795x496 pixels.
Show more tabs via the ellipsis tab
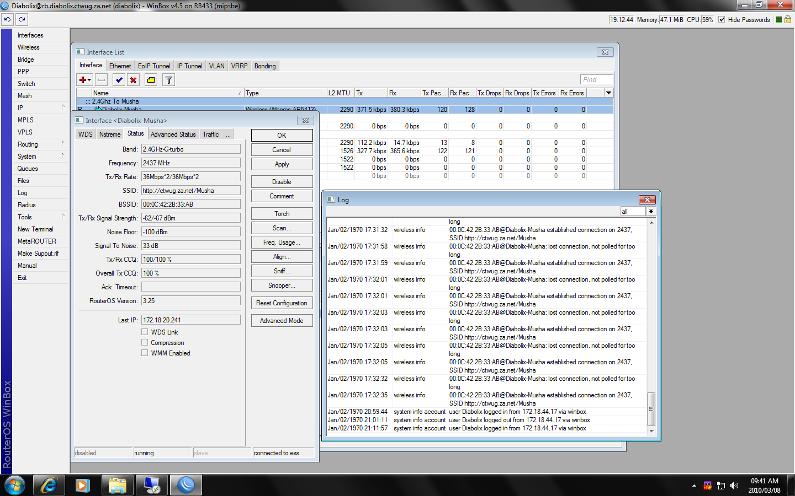[228, 134]
